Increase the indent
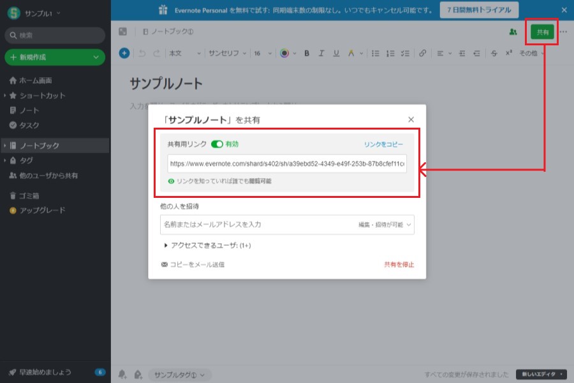The height and width of the screenshot is (383, 574). [x=462, y=54]
